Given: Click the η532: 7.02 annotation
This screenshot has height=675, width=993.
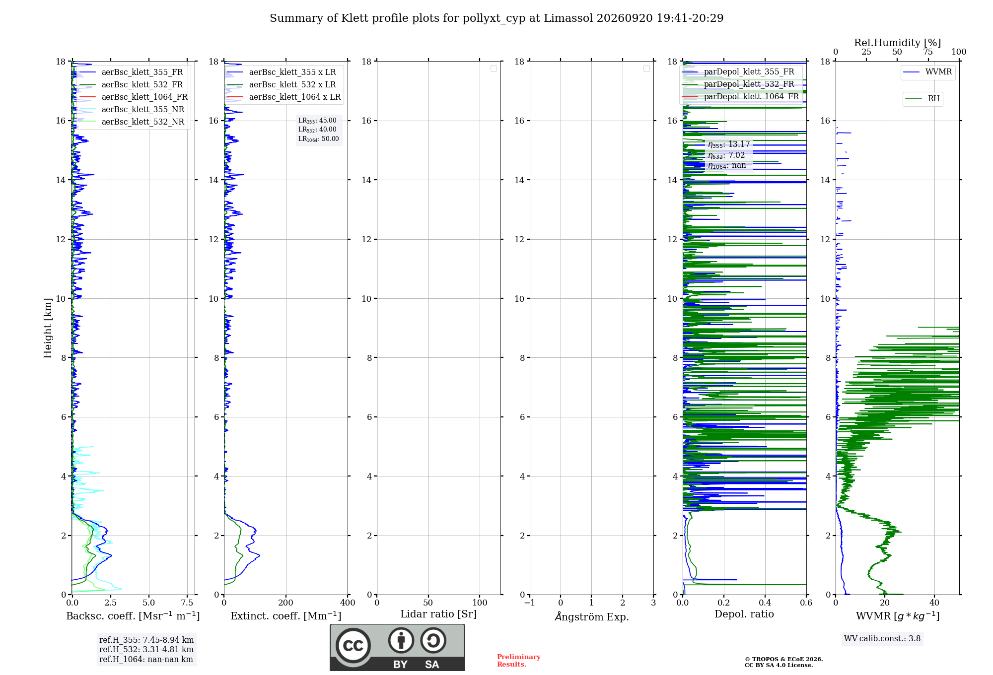Looking at the screenshot, I should [726, 155].
